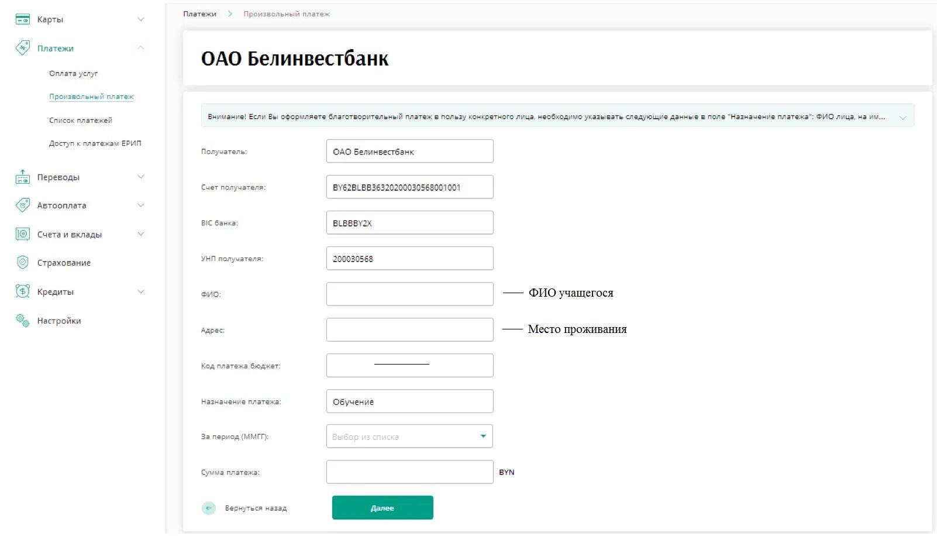The image size is (937, 536).
Task: Select Произвольный платеж submenu item
Action: click(91, 97)
